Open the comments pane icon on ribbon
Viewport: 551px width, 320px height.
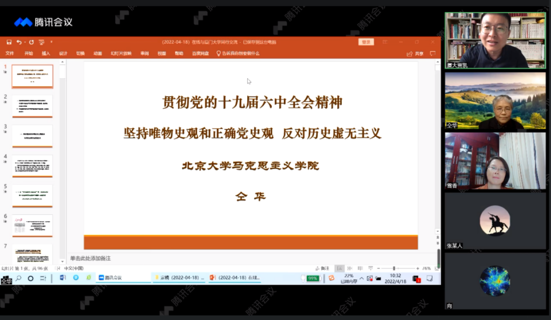[x=433, y=53]
